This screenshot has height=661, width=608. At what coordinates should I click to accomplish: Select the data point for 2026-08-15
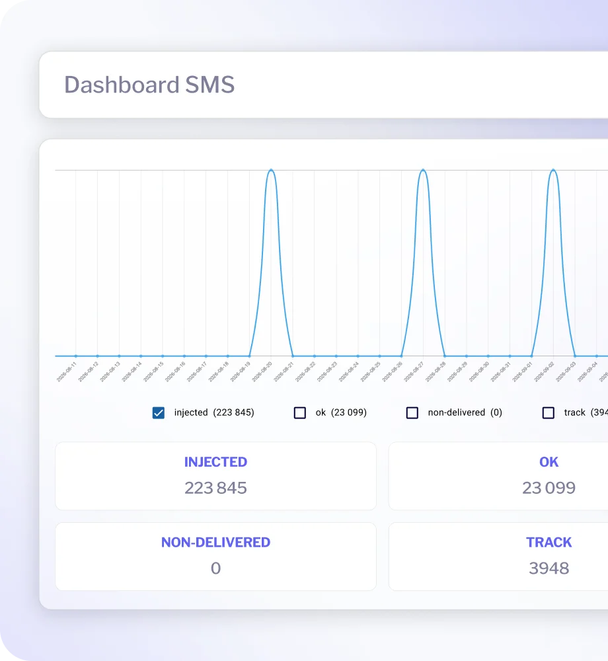pyautogui.click(x=163, y=356)
